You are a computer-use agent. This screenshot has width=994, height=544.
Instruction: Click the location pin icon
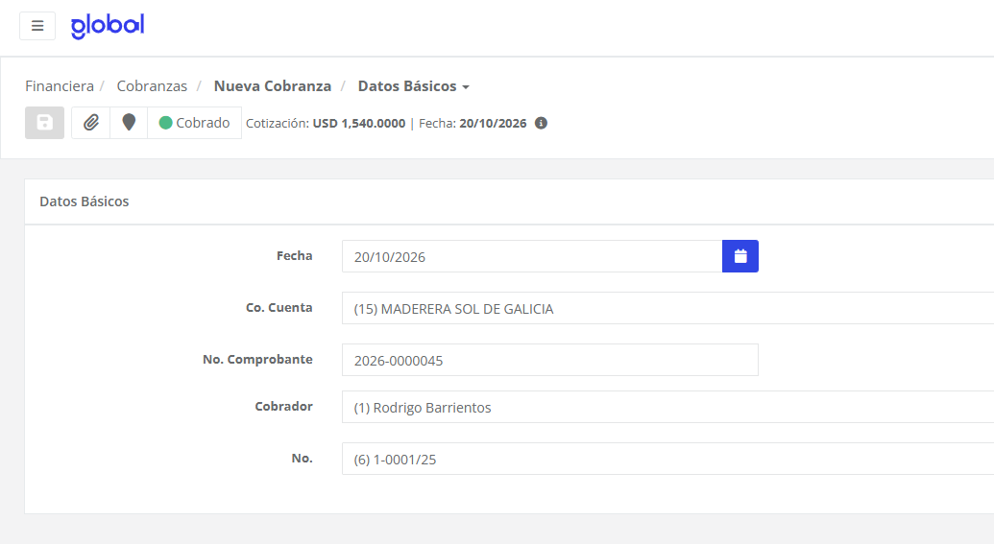point(129,123)
